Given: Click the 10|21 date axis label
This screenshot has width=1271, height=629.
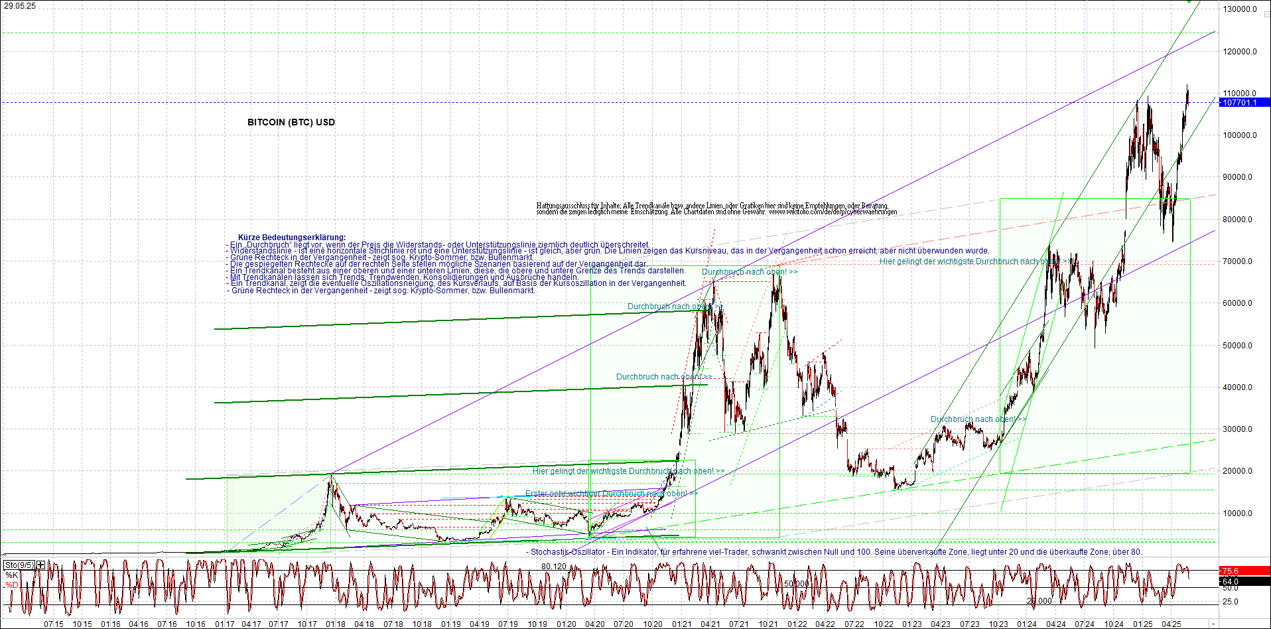Looking at the screenshot, I should tap(768, 624).
